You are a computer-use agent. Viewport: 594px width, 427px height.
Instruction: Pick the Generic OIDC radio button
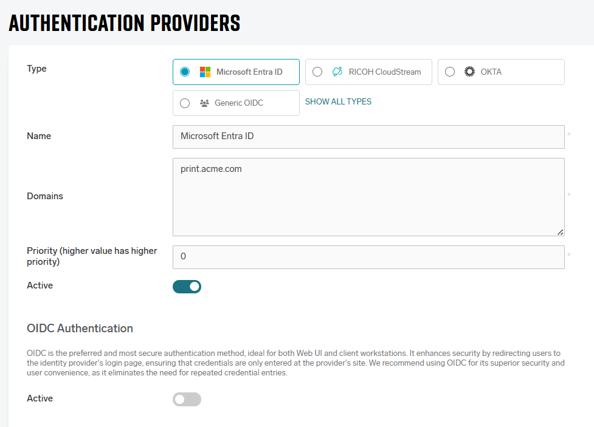point(185,103)
